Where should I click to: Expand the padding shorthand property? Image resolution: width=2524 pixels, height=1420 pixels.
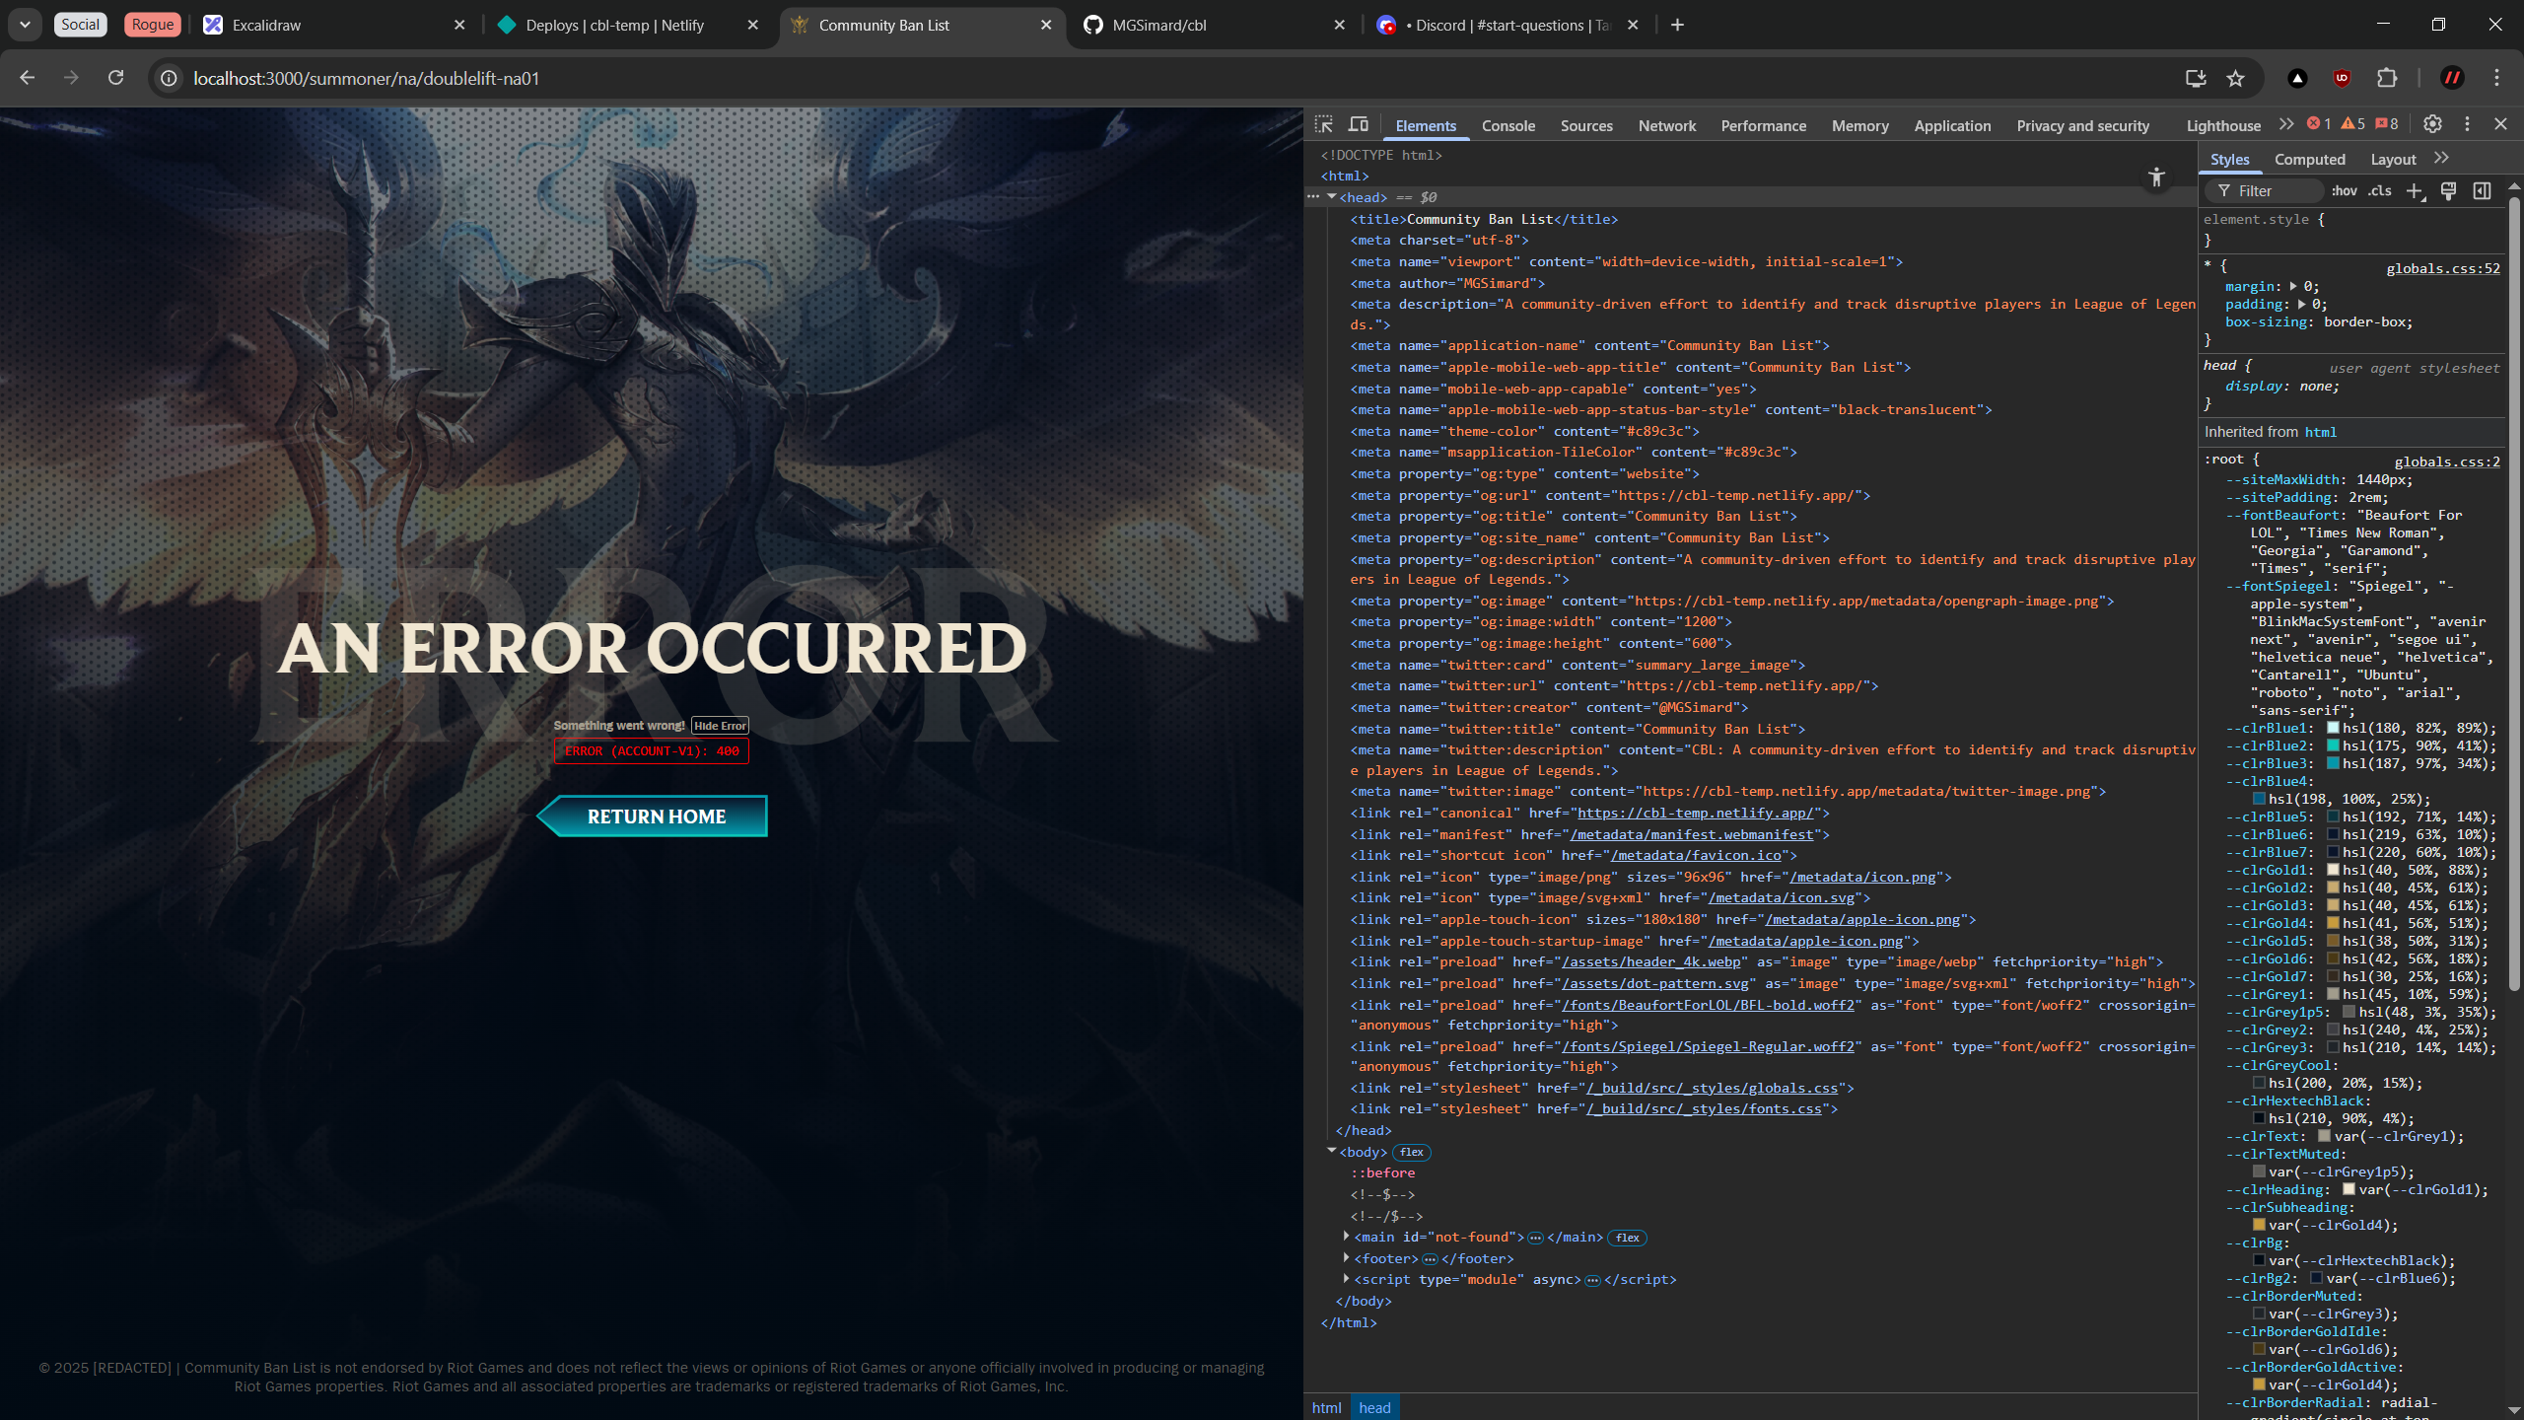[x=2301, y=304]
